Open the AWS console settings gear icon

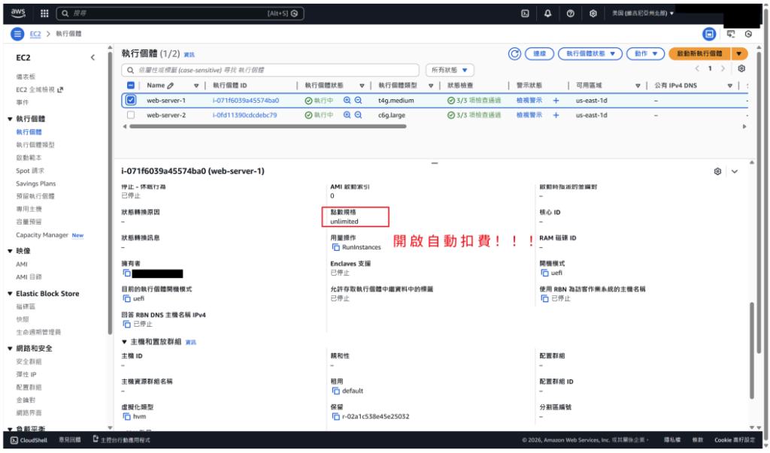click(592, 12)
